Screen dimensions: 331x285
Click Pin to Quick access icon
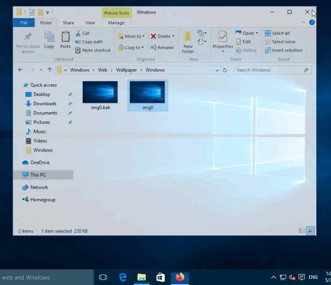click(28, 37)
